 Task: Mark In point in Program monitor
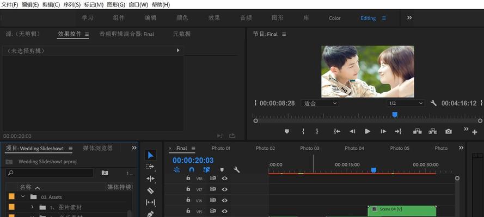pyautogui.click(x=303, y=131)
